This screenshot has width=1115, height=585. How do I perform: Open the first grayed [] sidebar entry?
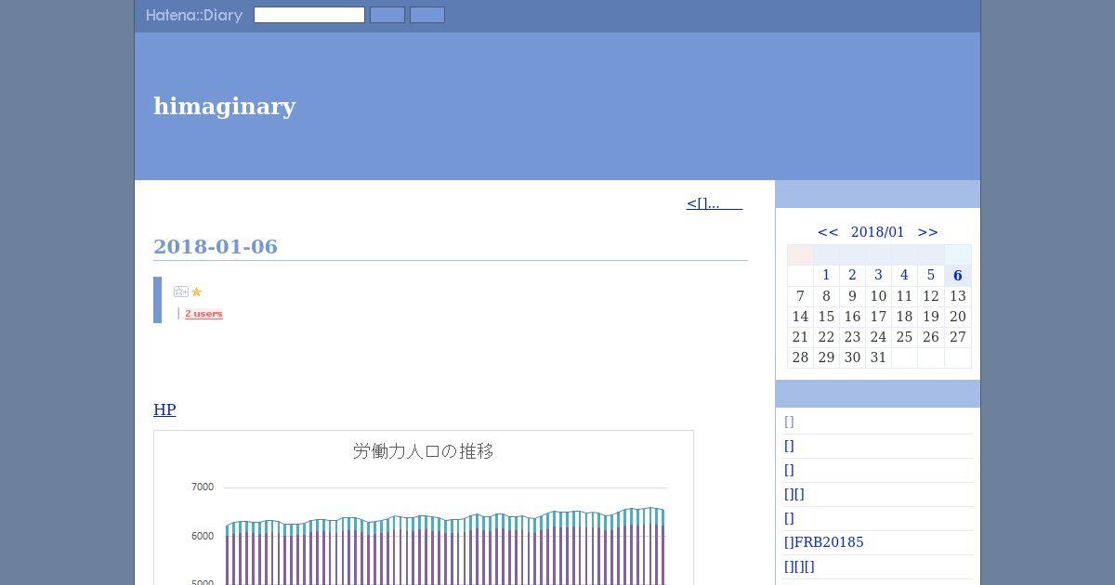pyautogui.click(x=789, y=422)
